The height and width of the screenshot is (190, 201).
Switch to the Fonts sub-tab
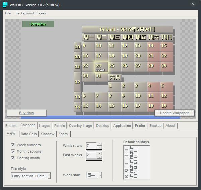[x=63, y=134]
